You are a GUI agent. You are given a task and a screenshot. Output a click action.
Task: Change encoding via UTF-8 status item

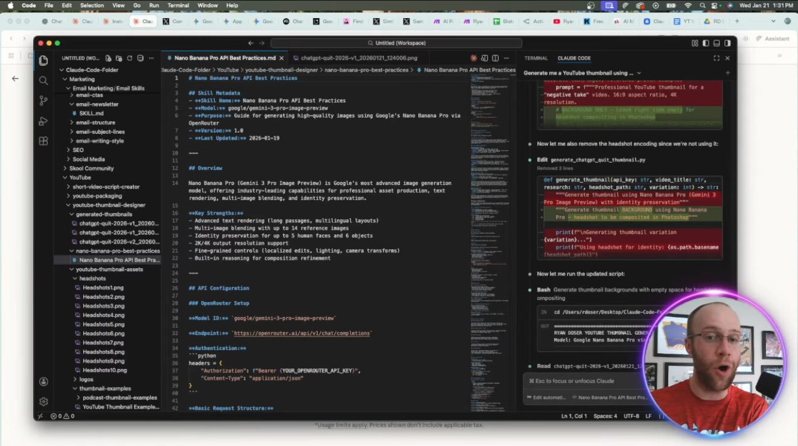pos(631,416)
